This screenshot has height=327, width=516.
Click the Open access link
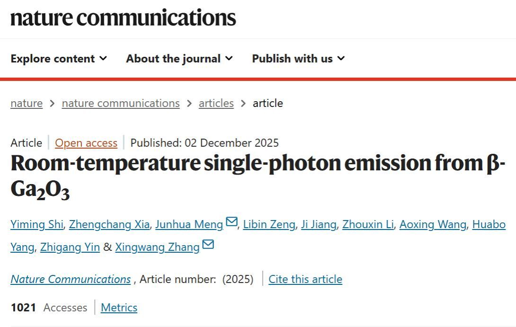(86, 143)
